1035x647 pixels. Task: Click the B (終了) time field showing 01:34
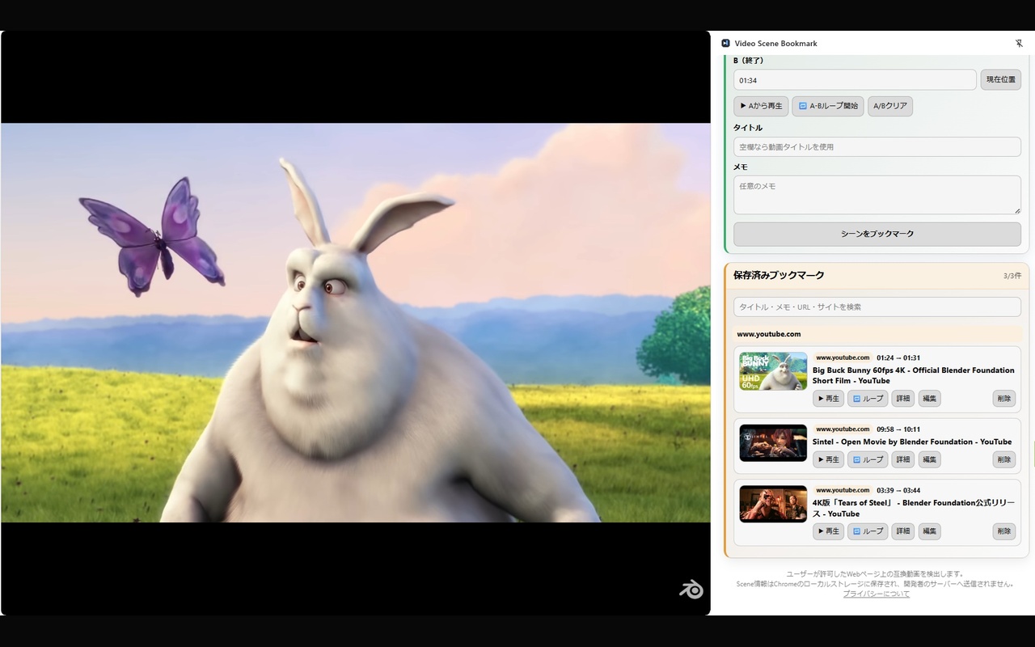coord(855,80)
